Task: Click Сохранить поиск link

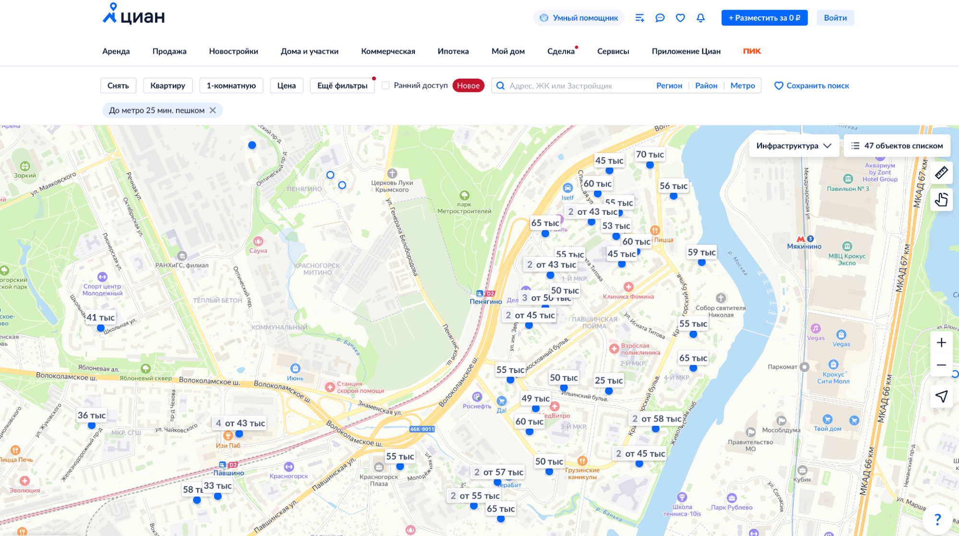Action: click(812, 85)
